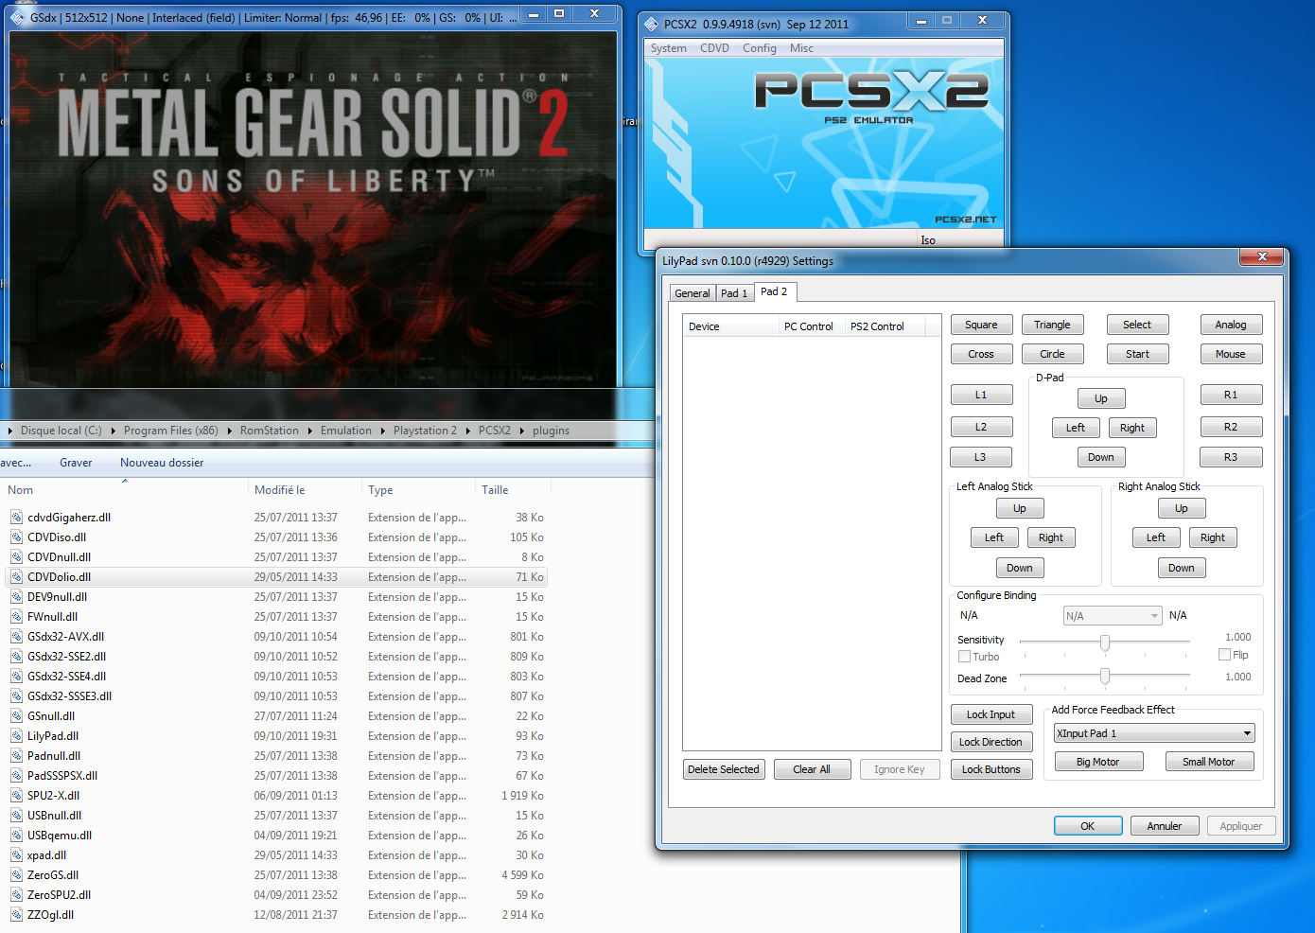Click the D-Pad Up button
This screenshot has width=1315, height=933.
[1100, 398]
